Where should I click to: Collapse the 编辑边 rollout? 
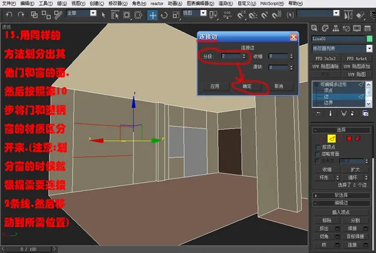[x=341, y=203]
